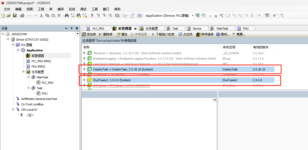Viewport: 308px width, 150px height.
Task: Select SoftMotion General Axis Pool item
Action: [39, 99]
